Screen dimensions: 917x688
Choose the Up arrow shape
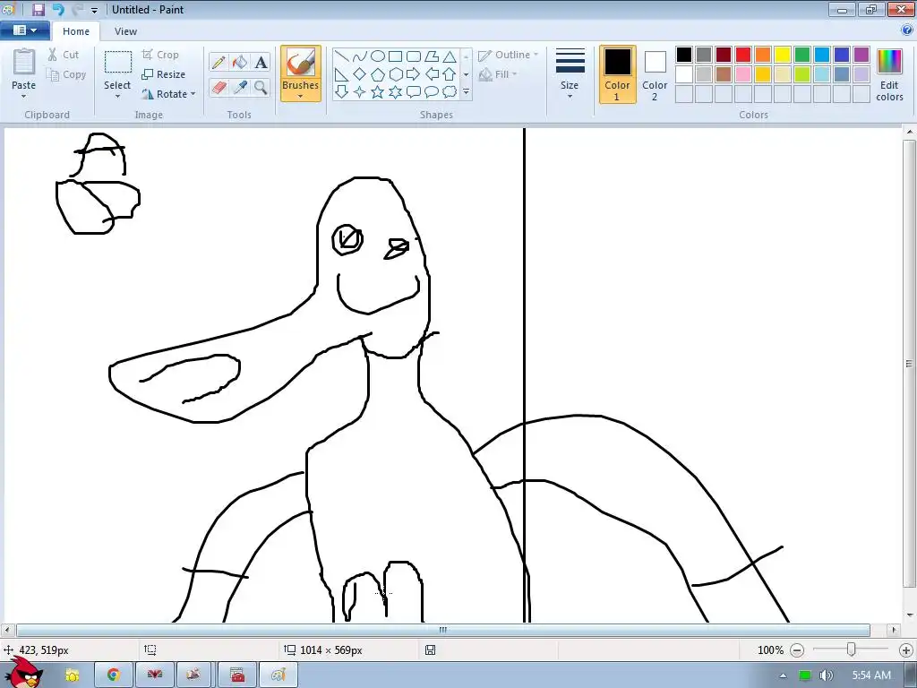(450, 74)
